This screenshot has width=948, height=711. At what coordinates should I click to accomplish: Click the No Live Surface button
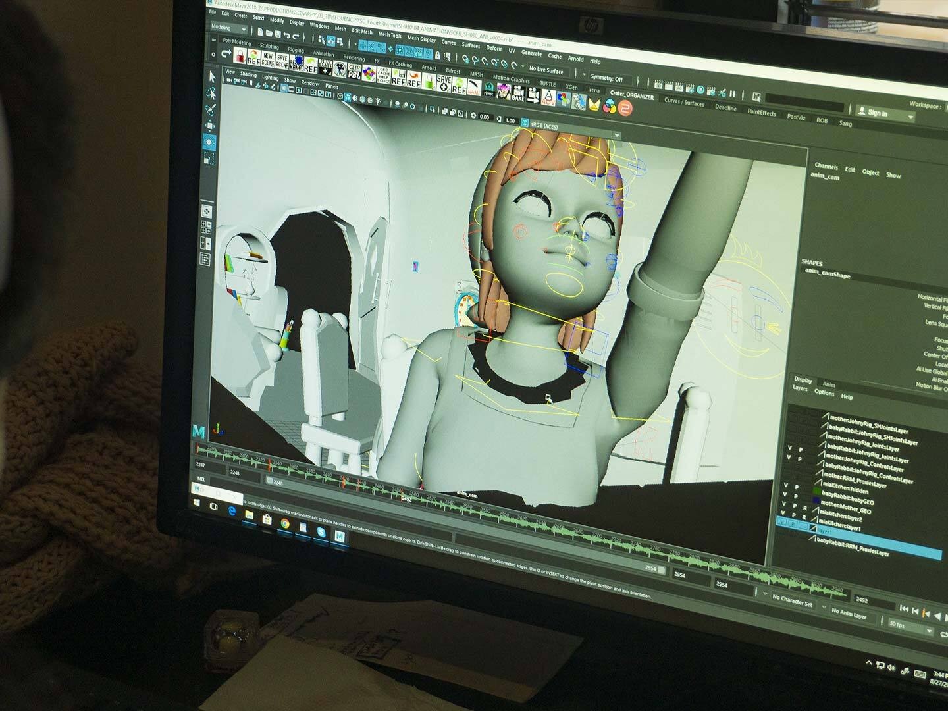546,70
